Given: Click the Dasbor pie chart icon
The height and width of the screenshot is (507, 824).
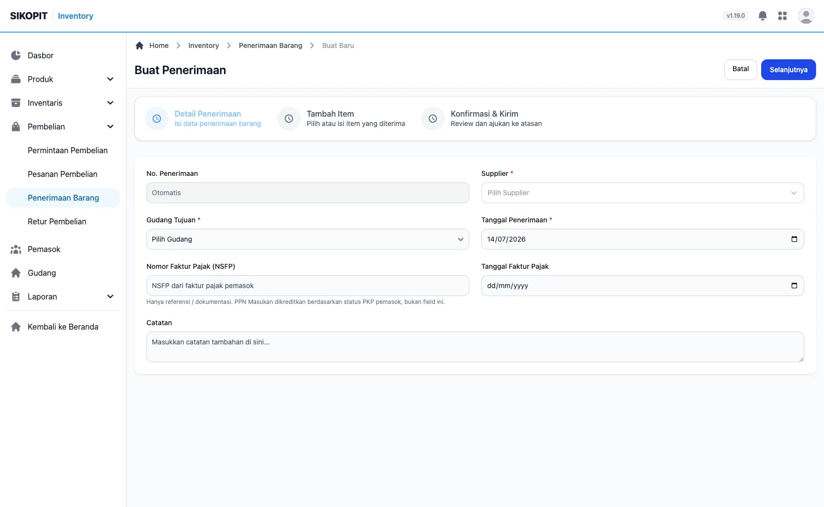Looking at the screenshot, I should tap(16, 55).
